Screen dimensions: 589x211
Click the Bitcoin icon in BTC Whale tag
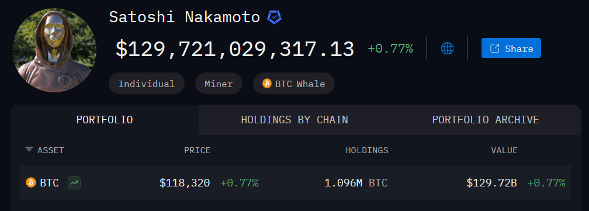[267, 84]
